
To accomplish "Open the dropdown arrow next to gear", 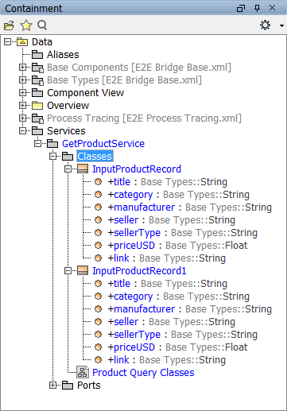I will (x=281, y=25).
